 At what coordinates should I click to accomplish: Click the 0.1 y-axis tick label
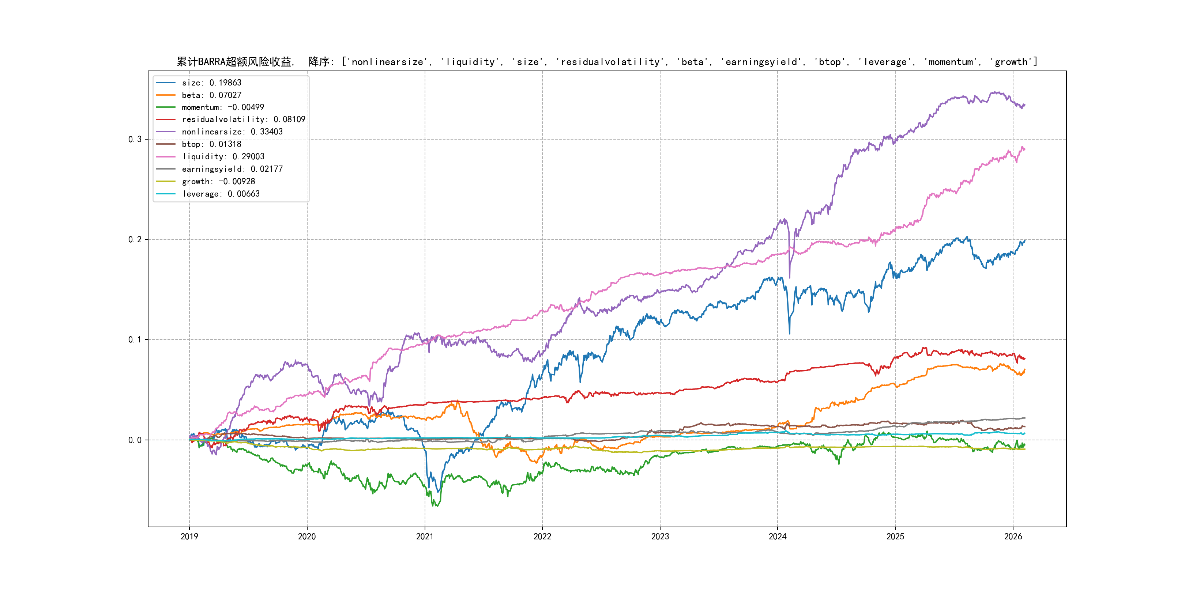coord(135,339)
